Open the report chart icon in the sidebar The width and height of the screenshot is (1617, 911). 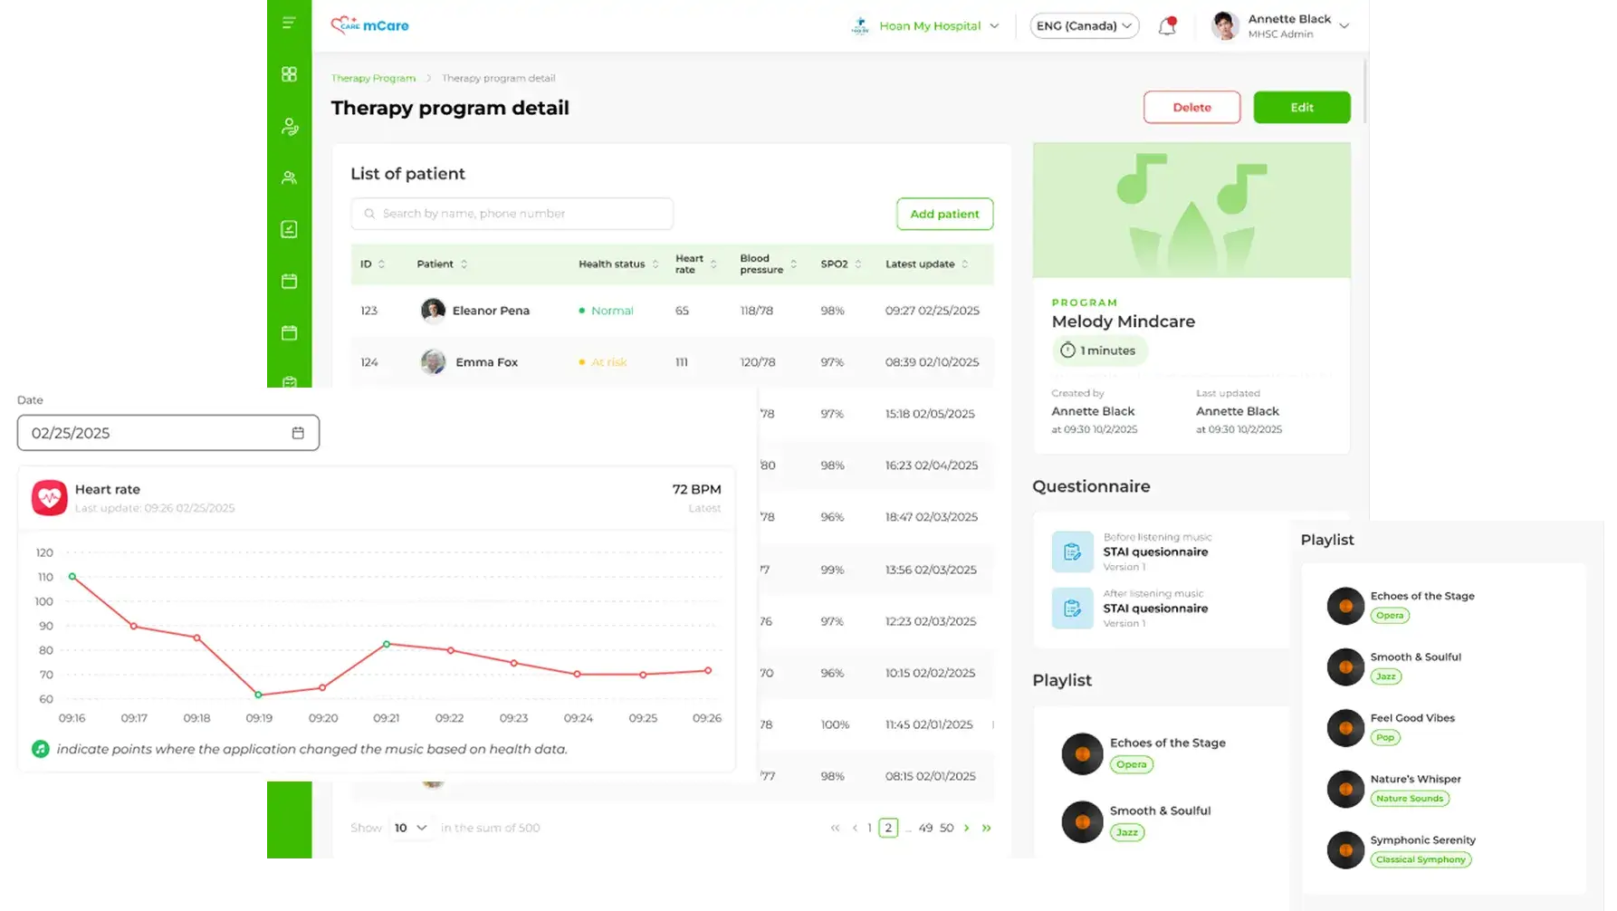pyautogui.click(x=289, y=229)
